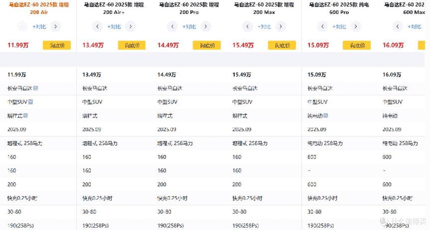The height and width of the screenshot is (230, 430).
Task: Add 600 Max to comparison via +对比
Action: point(414,27)
